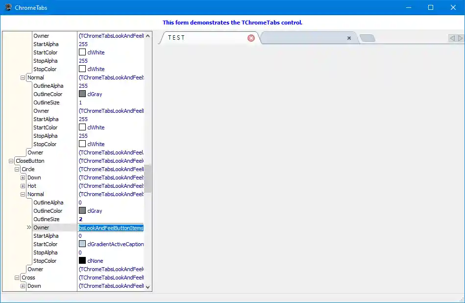Expand the Down node under Circle
The height and width of the screenshot is (303, 465).
click(x=23, y=177)
